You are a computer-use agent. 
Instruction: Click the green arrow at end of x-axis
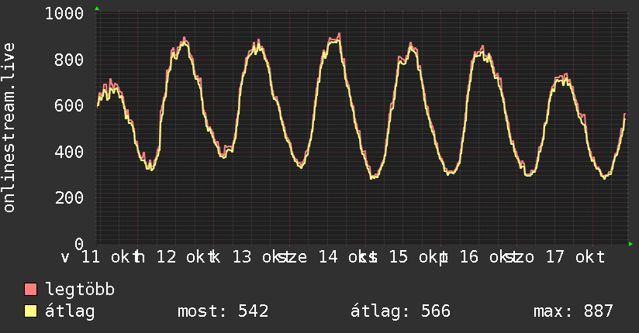pos(630,244)
